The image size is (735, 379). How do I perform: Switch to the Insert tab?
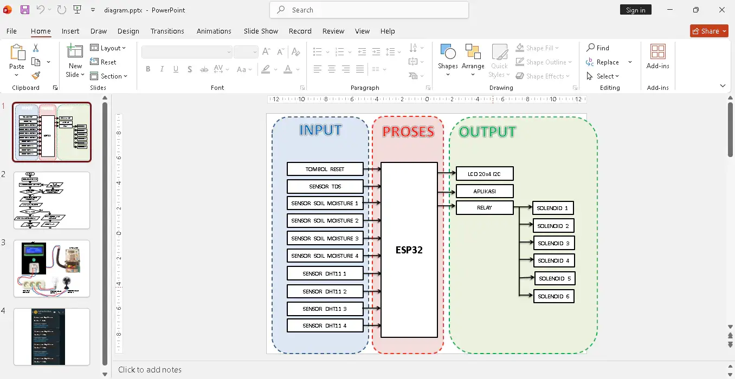[x=70, y=31]
